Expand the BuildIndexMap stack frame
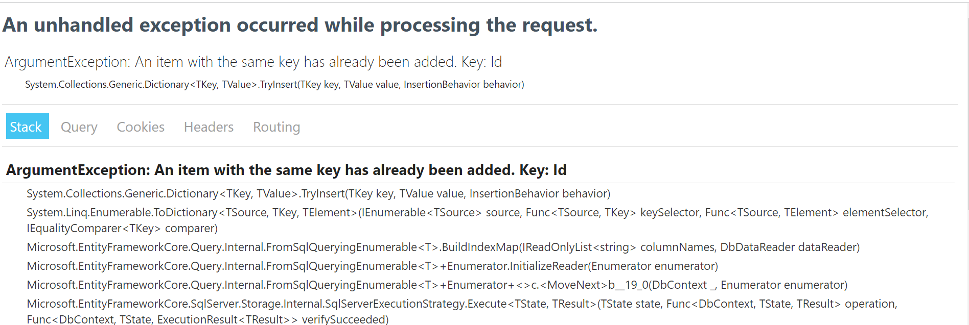969x325 pixels. tap(443, 247)
